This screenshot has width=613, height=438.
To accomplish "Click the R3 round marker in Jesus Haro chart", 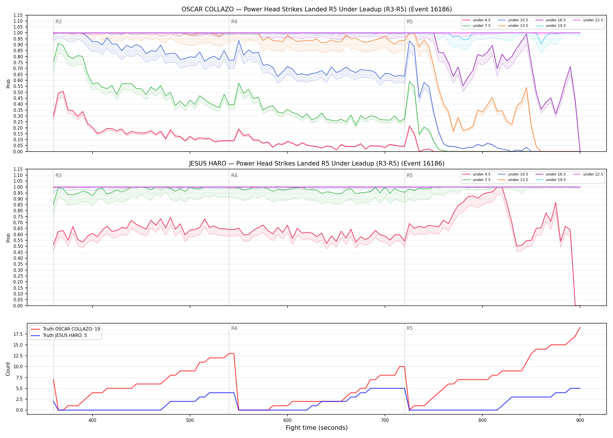I will [x=58, y=175].
